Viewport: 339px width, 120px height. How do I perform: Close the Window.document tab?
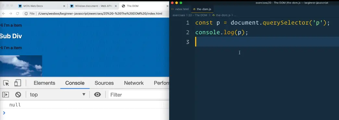point(116,6)
